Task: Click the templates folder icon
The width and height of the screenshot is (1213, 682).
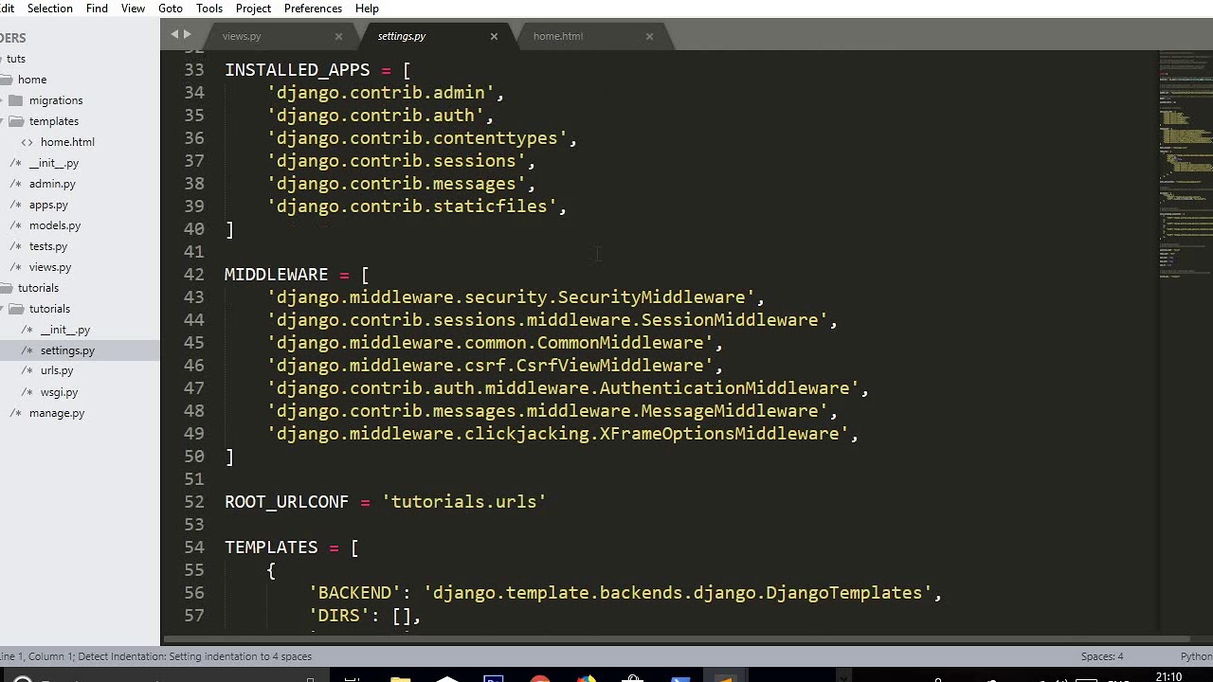Action: click(15, 121)
